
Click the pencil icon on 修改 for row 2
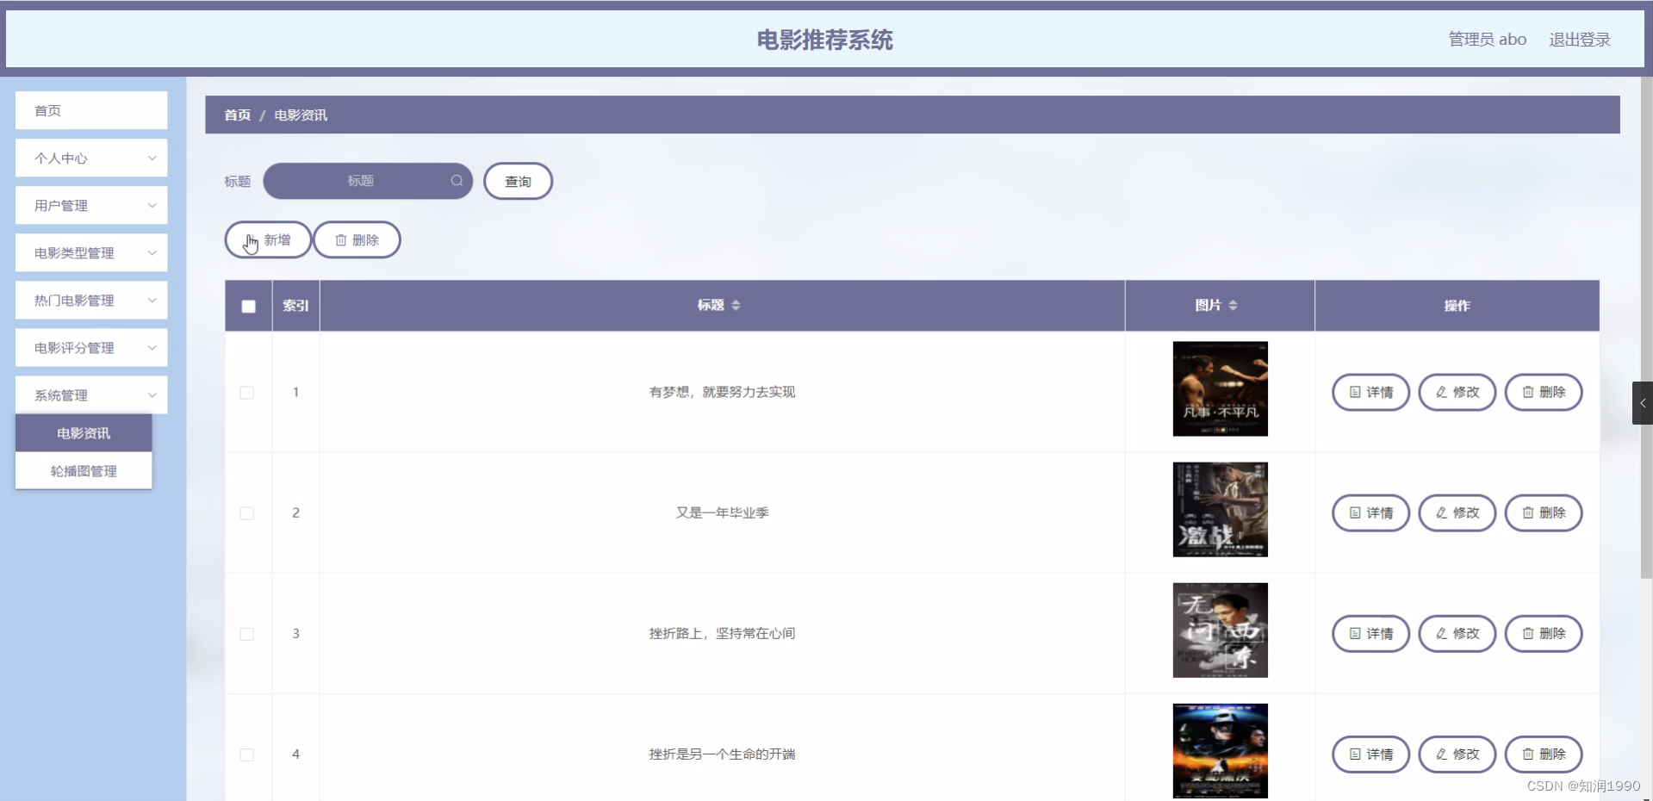coord(1440,512)
